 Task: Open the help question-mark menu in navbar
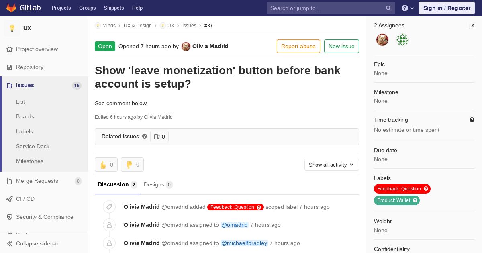coord(408,8)
